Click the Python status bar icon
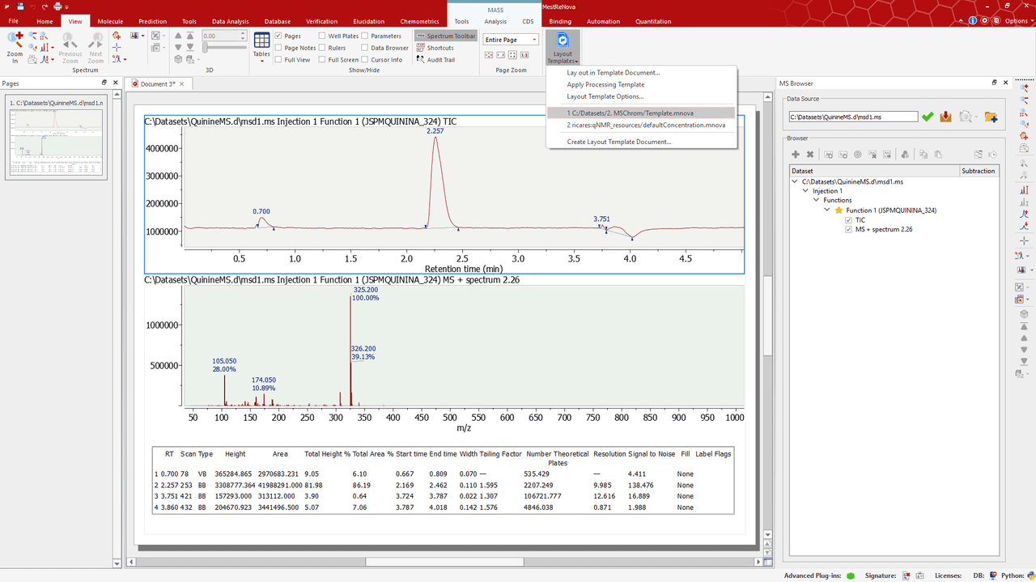 1030,576
